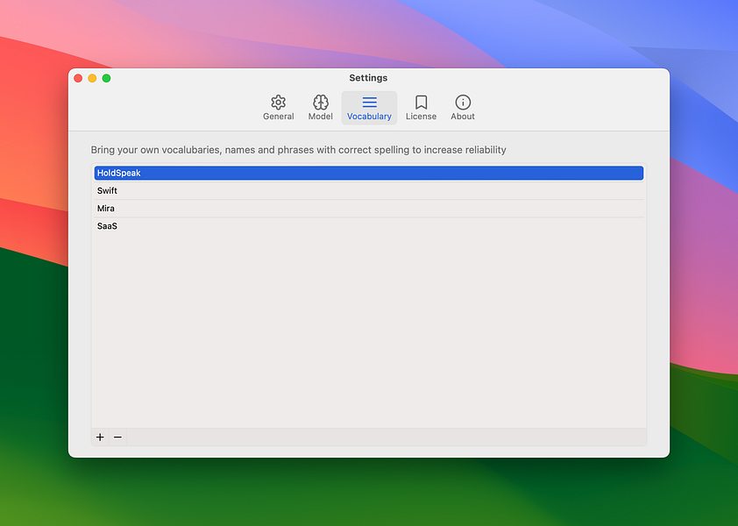Screen dimensions: 738x526
Task: Select the License tab label
Action: point(422,117)
